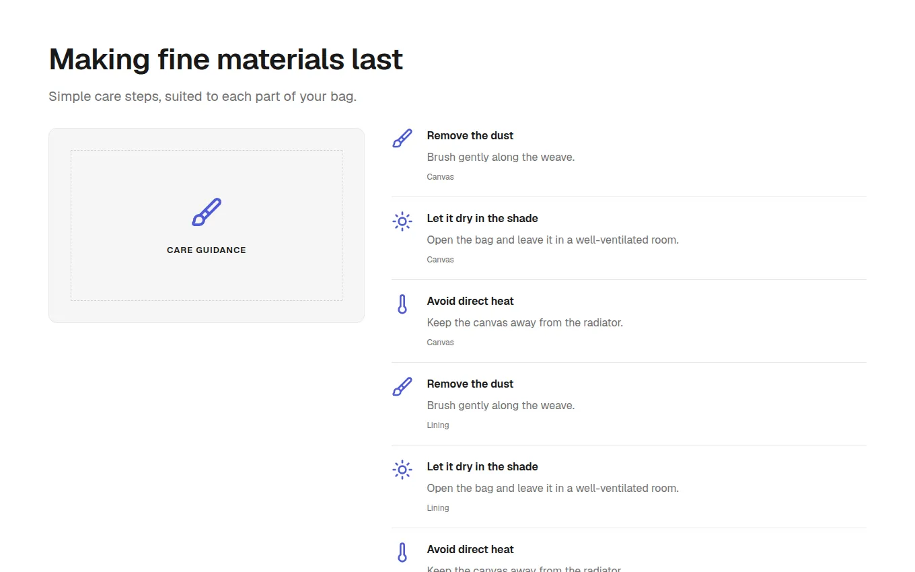Click the subtitle Simple care steps, suited to each part
Viewport: 915px width, 572px height.
click(x=203, y=96)
